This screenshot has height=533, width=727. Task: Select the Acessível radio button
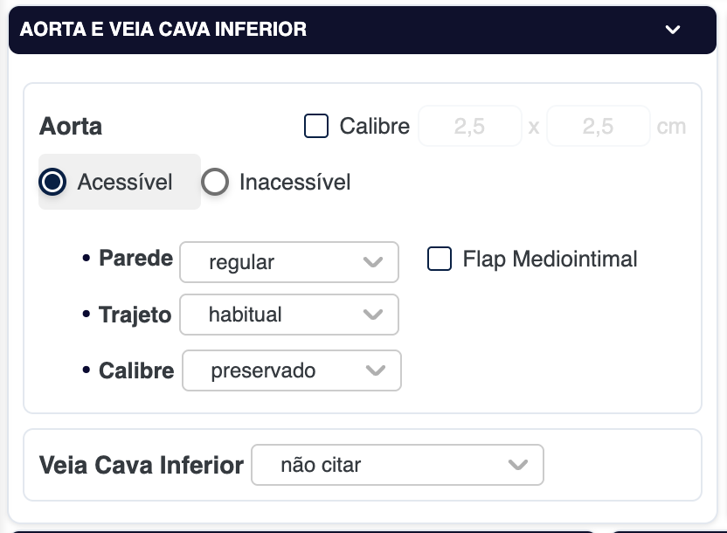tap(53, 182)
